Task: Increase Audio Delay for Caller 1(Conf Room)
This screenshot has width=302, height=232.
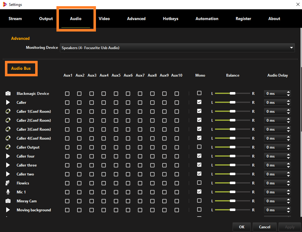Action: (x=288, y=110)
